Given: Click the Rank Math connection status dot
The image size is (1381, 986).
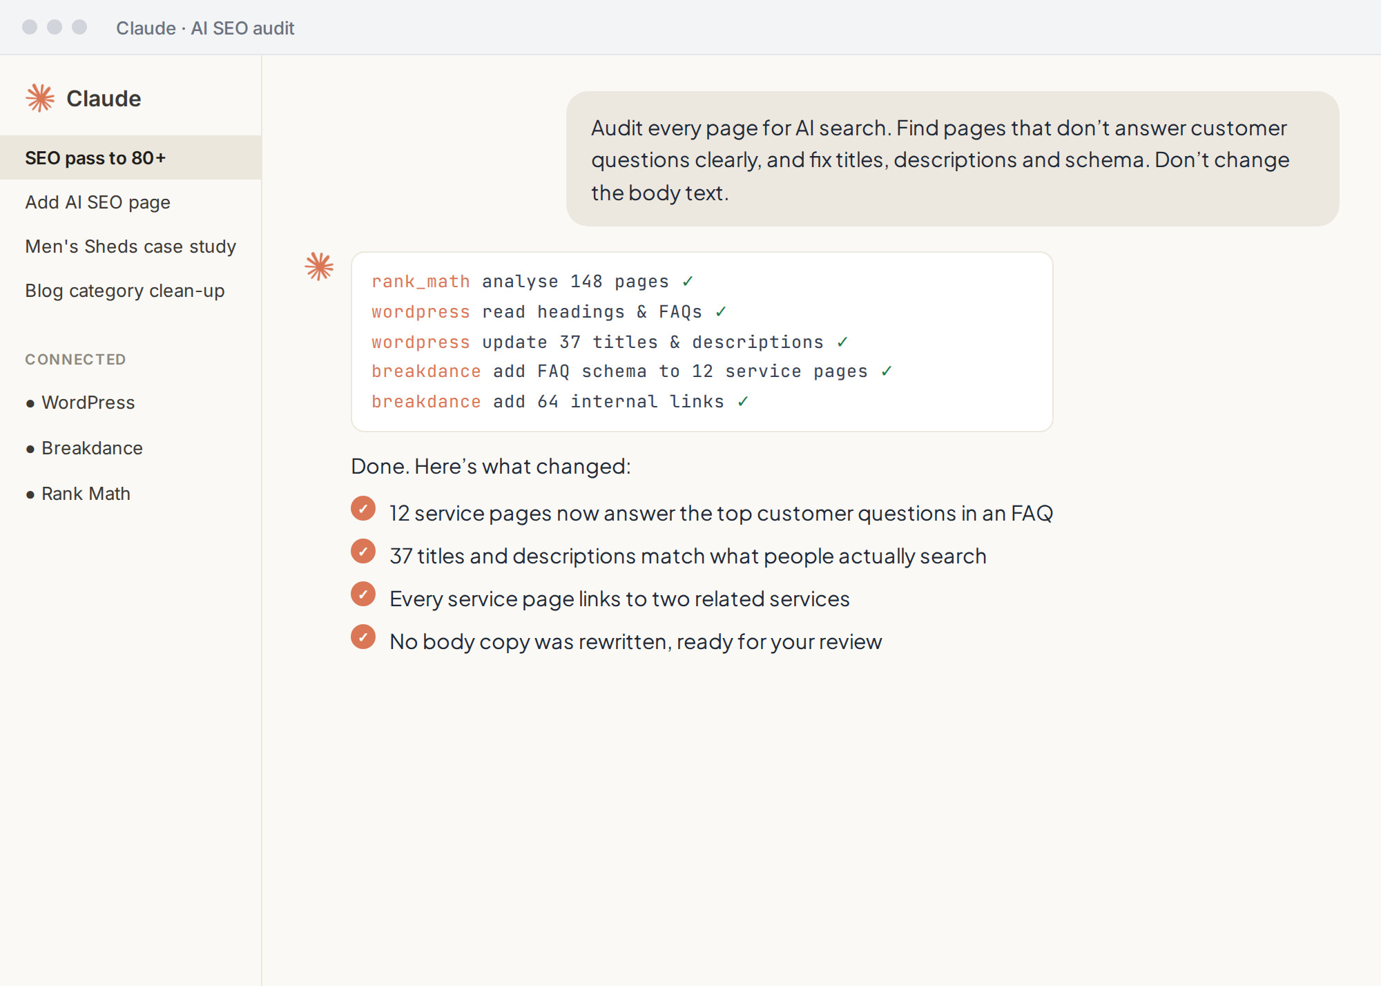Looking at the screenshot, I should [30, 495].
